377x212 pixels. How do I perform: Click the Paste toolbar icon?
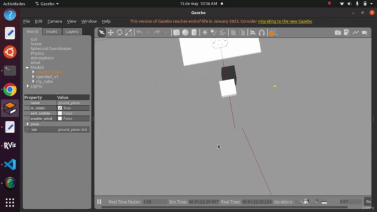pyautogui.click(x=242, y=32)
